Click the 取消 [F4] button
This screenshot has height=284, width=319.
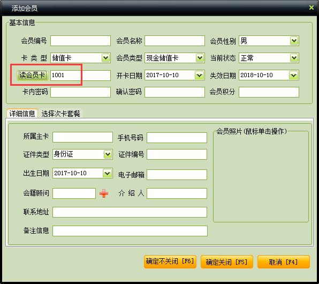click(x=284, y=261)
